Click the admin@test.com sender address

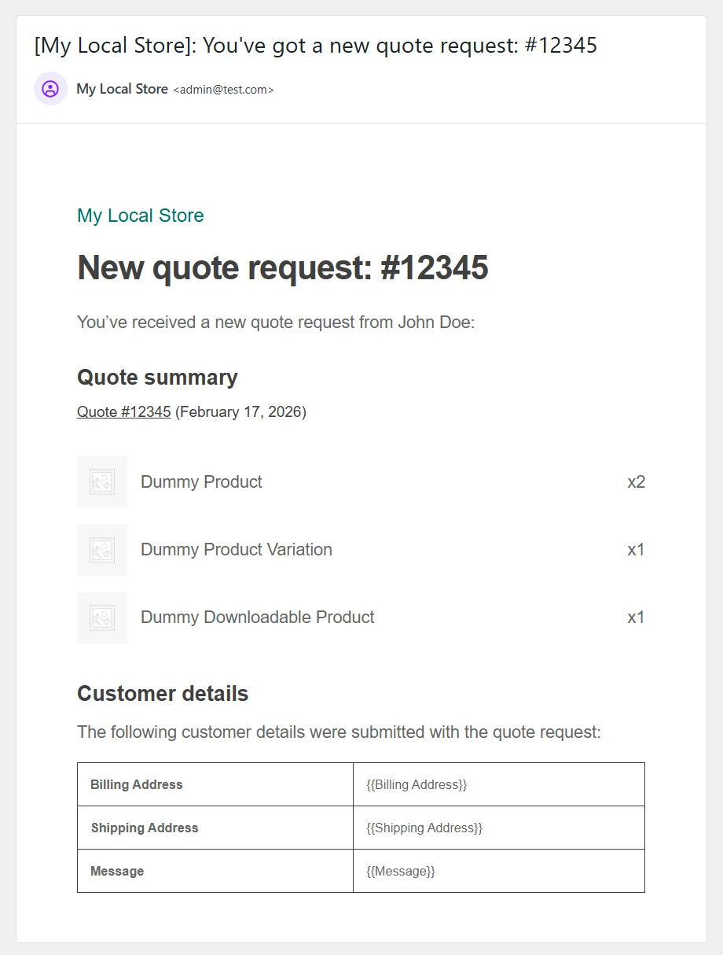click(223, 90)
